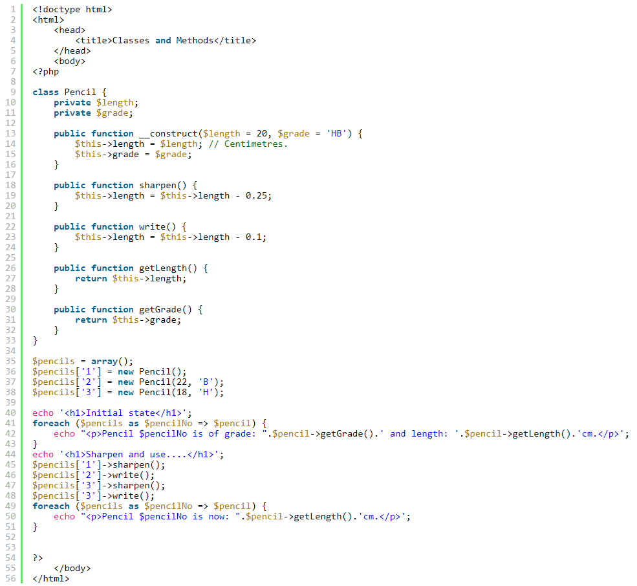Click the '// Centimetres.' comment
Viewport: 637px width, 586px height.
coord(248,144)
